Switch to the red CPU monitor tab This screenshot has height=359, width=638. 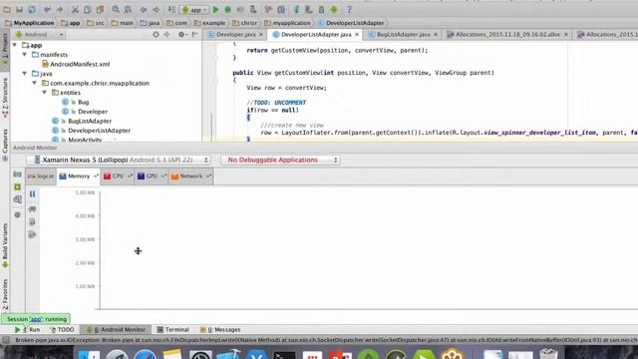pos(118,177)
